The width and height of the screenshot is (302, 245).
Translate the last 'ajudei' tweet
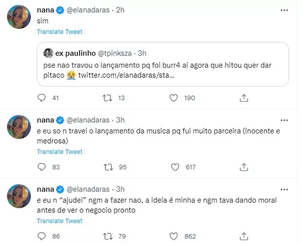[60, 220]
